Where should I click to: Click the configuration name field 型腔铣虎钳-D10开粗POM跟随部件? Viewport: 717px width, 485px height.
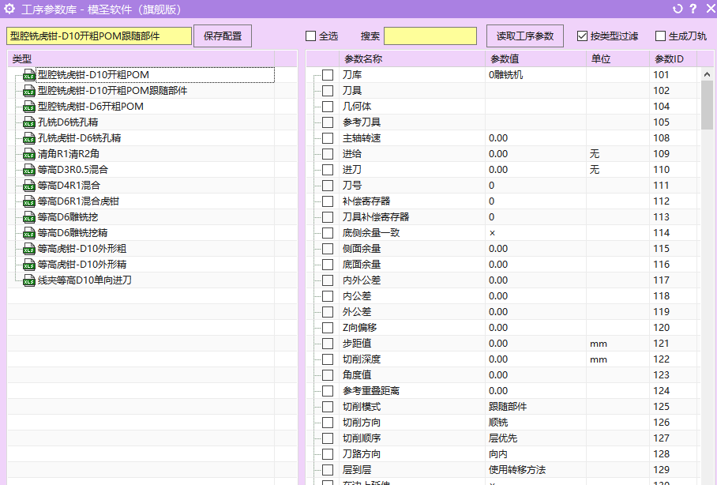[x=99, y=36]
